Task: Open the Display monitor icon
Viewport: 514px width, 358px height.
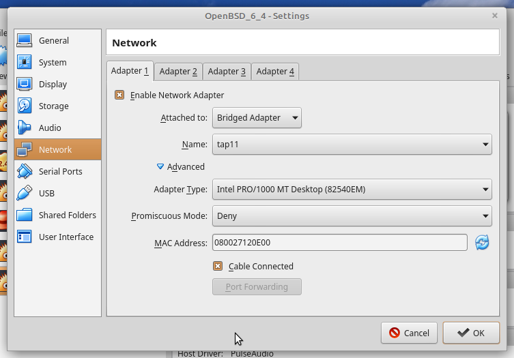Action: coord(25,85)
